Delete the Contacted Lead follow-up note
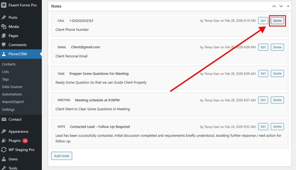Screen dimensions: 296x170 (277, 127)
